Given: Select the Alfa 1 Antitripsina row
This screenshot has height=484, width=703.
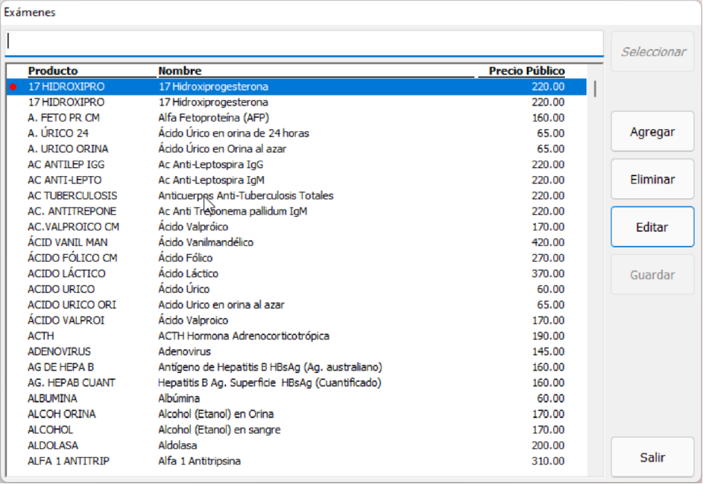Looking at the screenshot, I should coord(199,462).
